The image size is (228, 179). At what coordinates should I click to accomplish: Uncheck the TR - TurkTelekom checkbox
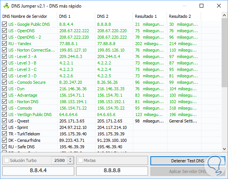pyautogui.click(x=5, y=134)
